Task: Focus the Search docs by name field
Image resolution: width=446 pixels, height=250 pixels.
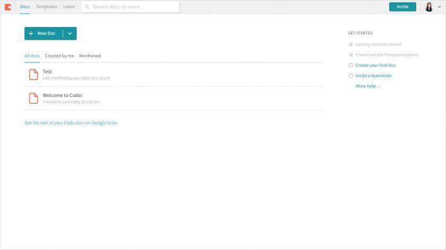Action: [x=130, y=7]
